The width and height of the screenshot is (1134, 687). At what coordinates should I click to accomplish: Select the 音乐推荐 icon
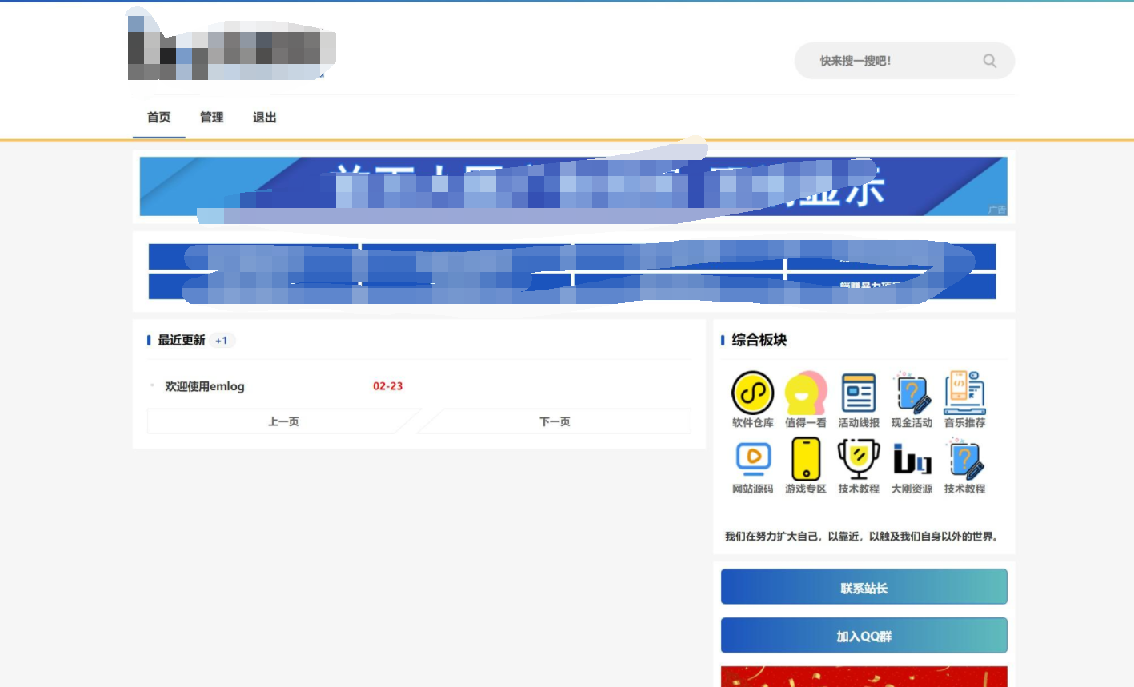point(964,392)
